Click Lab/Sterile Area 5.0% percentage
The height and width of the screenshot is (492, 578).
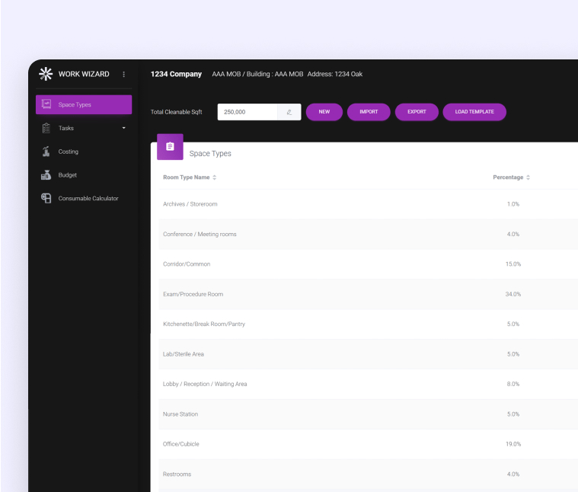(x=513, y=354)
